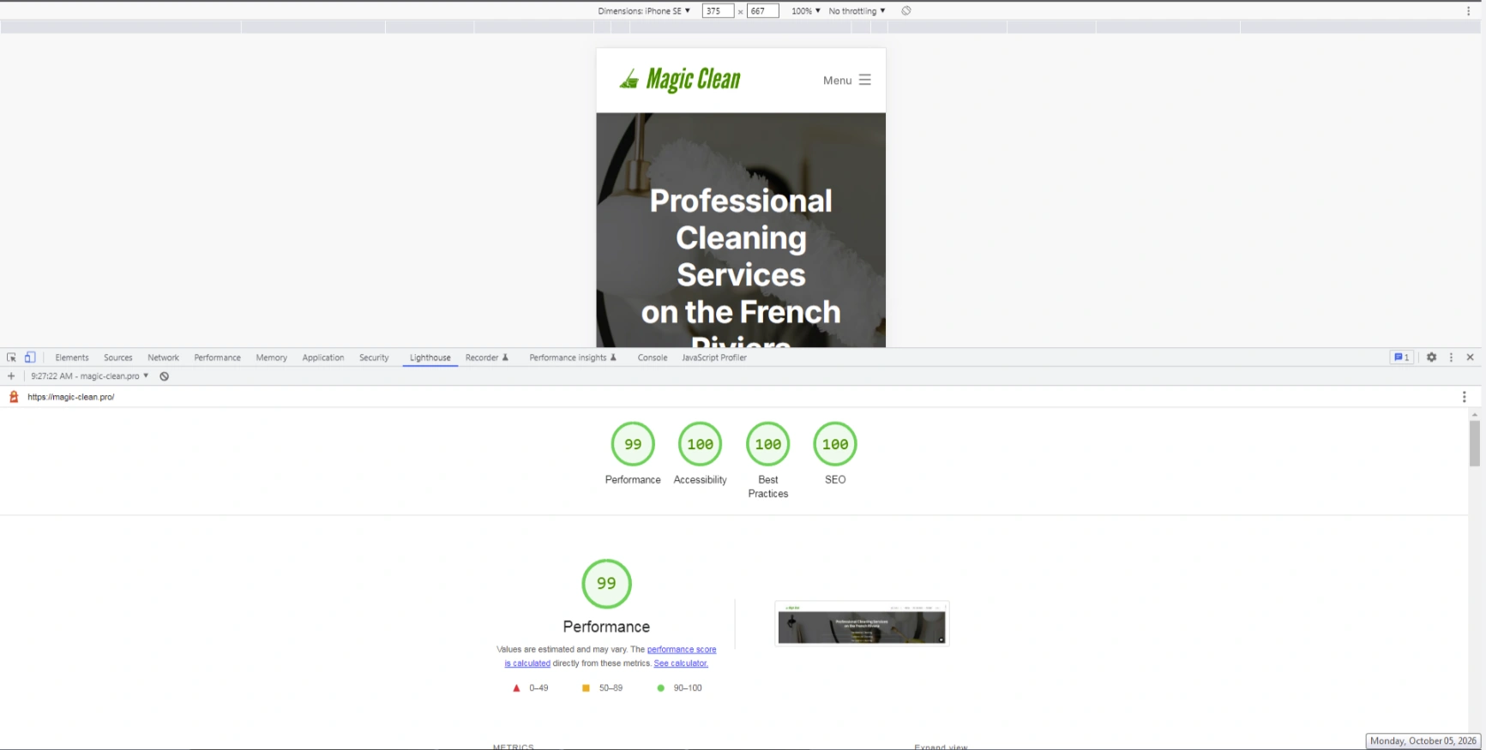
Task: Click the height field showing 667
Action: pos(762,11)
